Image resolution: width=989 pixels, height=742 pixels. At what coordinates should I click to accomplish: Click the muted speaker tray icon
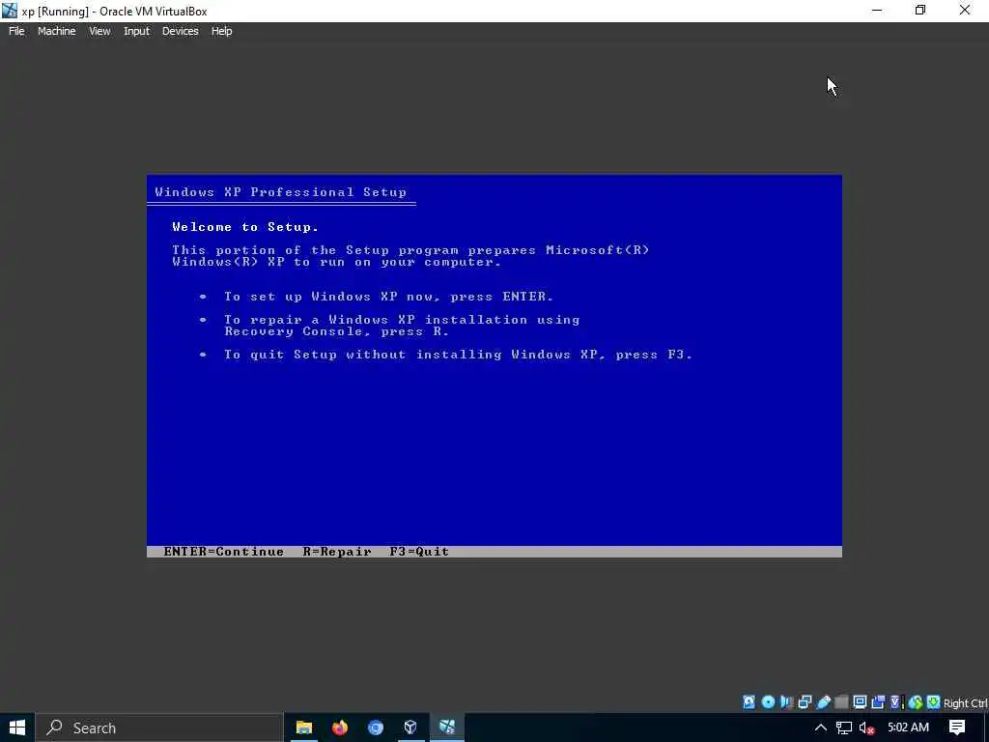coord(866,728)
